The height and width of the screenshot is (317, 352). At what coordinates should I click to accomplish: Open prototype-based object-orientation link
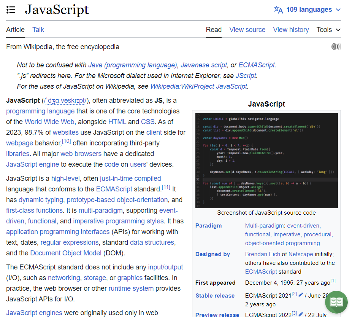pos(117,200)
